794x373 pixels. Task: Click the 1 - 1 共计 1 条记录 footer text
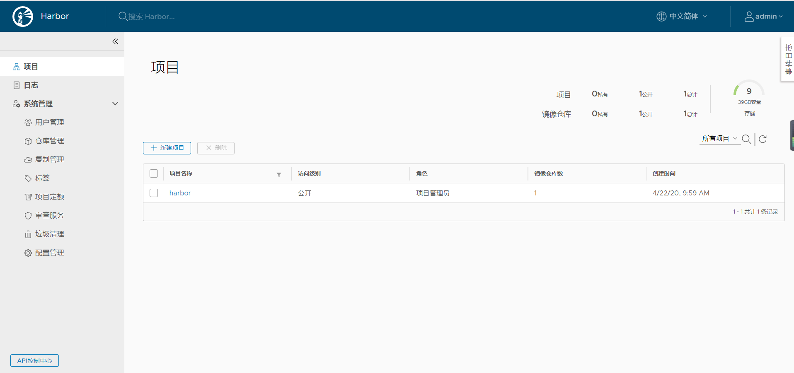pyautogui.click(x=755, y=212)
